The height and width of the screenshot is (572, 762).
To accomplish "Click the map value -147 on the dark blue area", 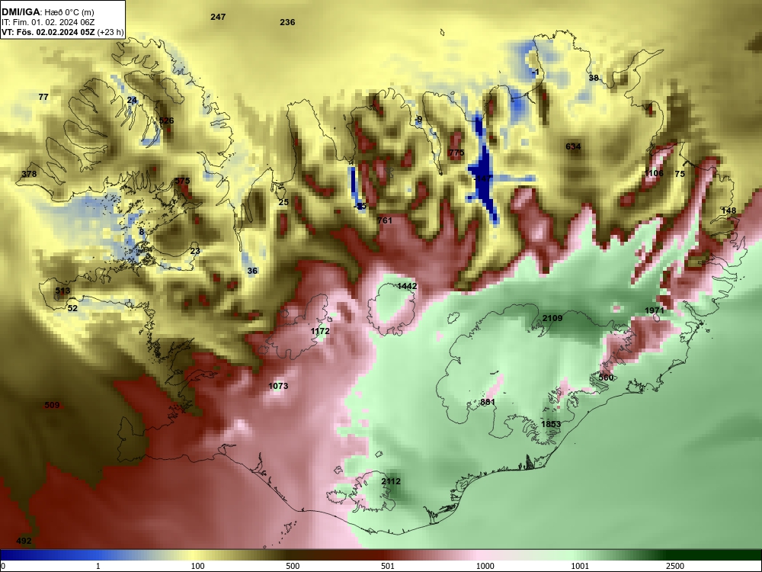I will click(483, 178).
